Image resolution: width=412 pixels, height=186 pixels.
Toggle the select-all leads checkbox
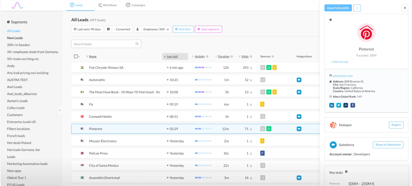75,56
